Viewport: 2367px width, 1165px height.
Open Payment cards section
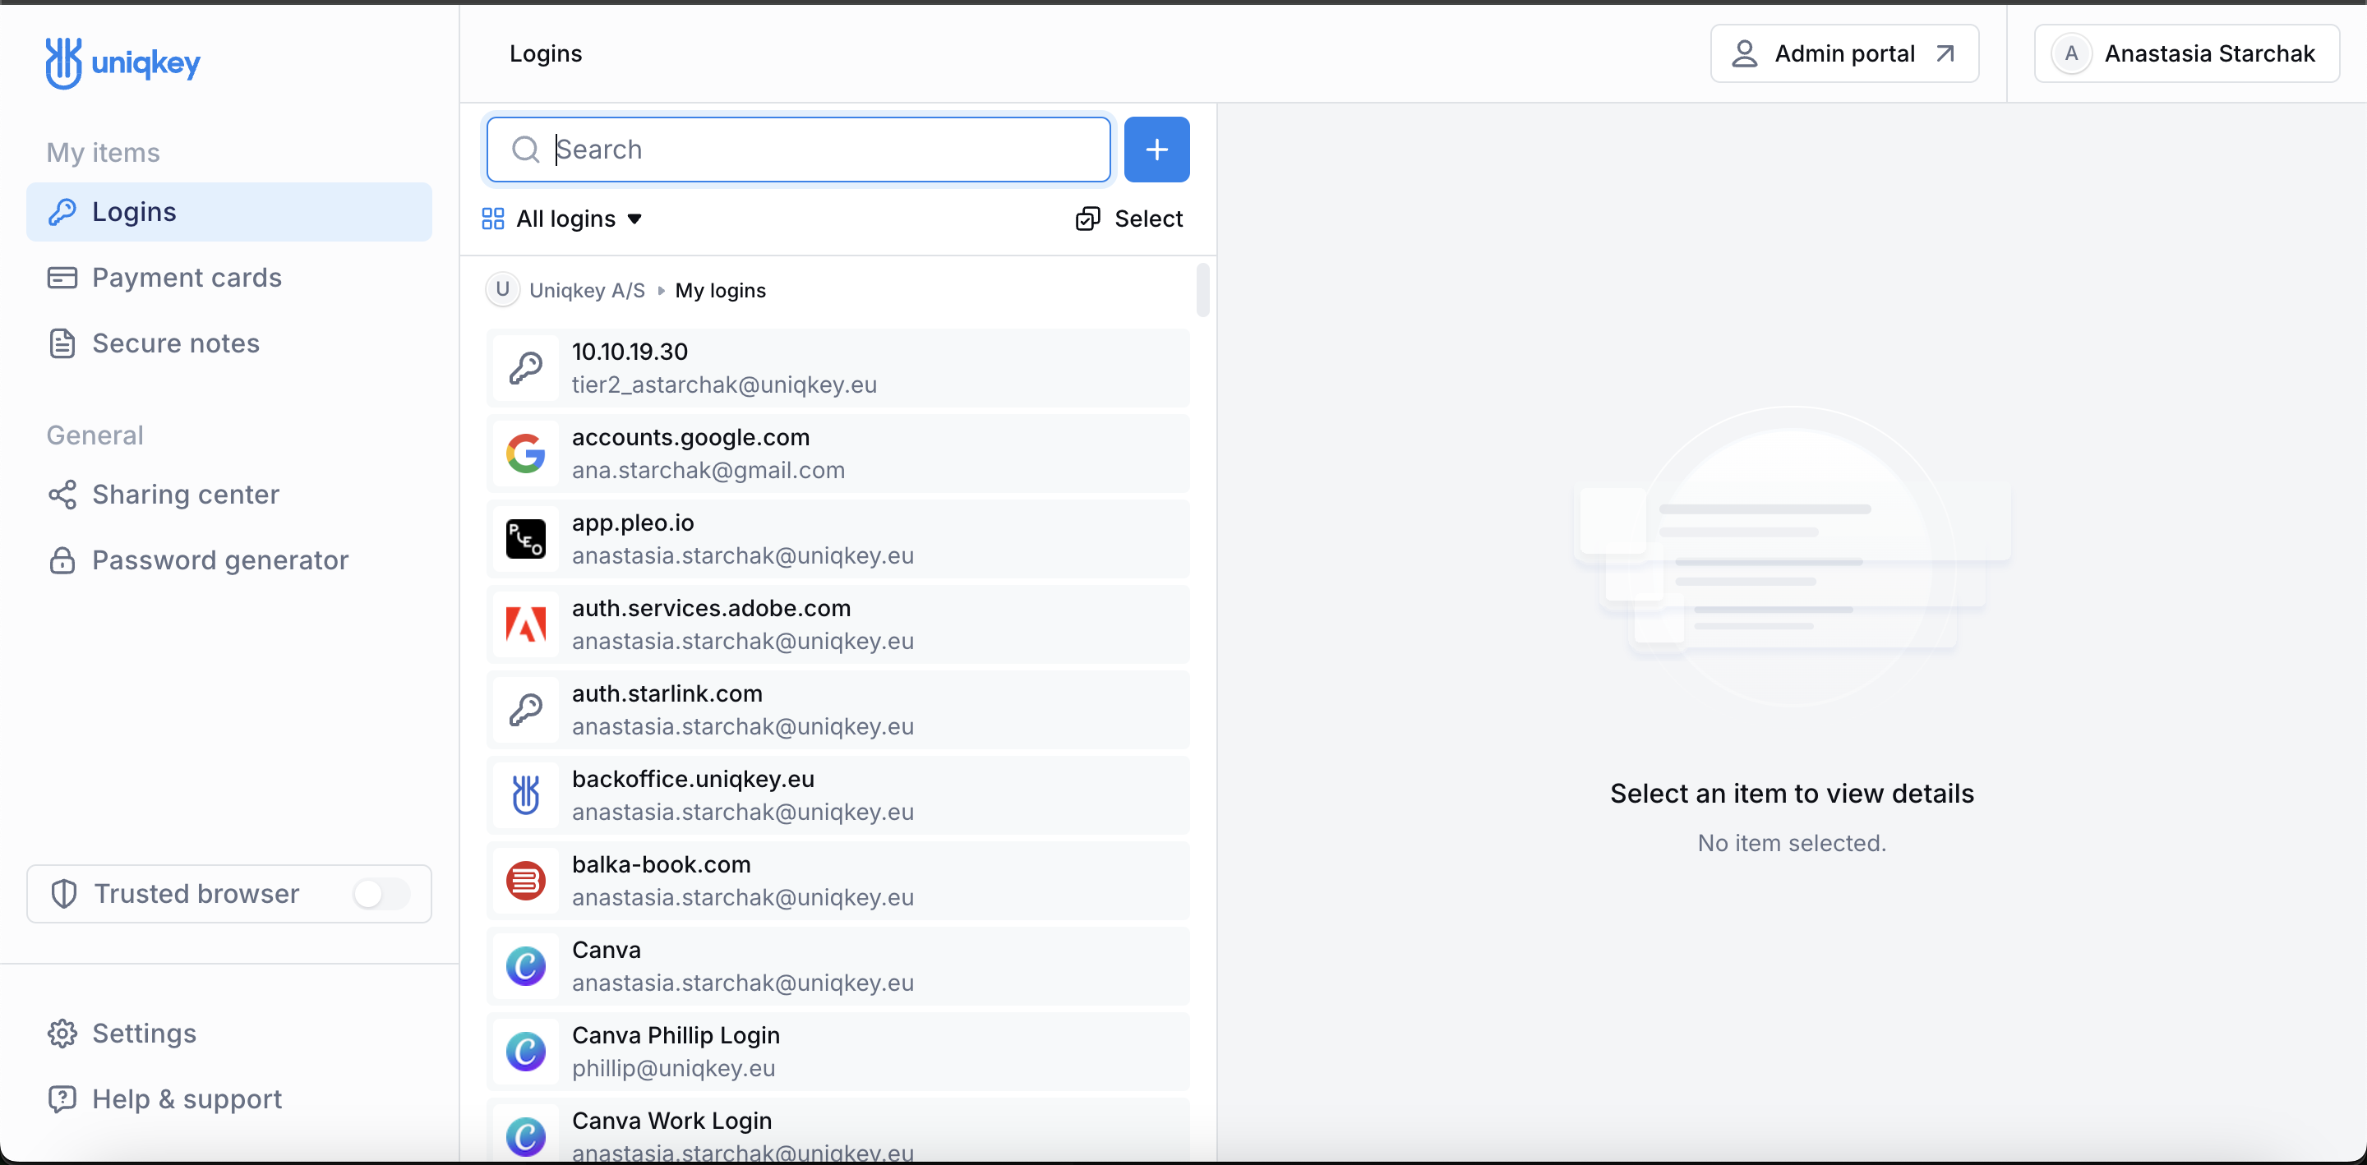pyautogui.click(x=228, y=278)
